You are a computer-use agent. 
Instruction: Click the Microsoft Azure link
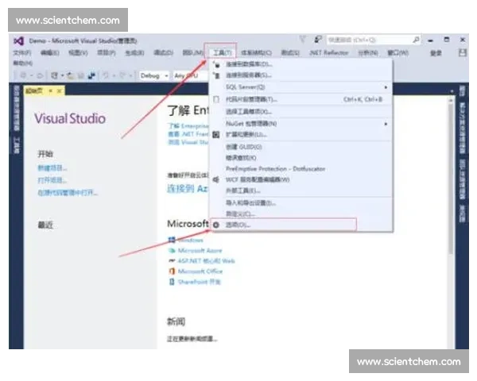pyautogui.click(x=200, y=250)
